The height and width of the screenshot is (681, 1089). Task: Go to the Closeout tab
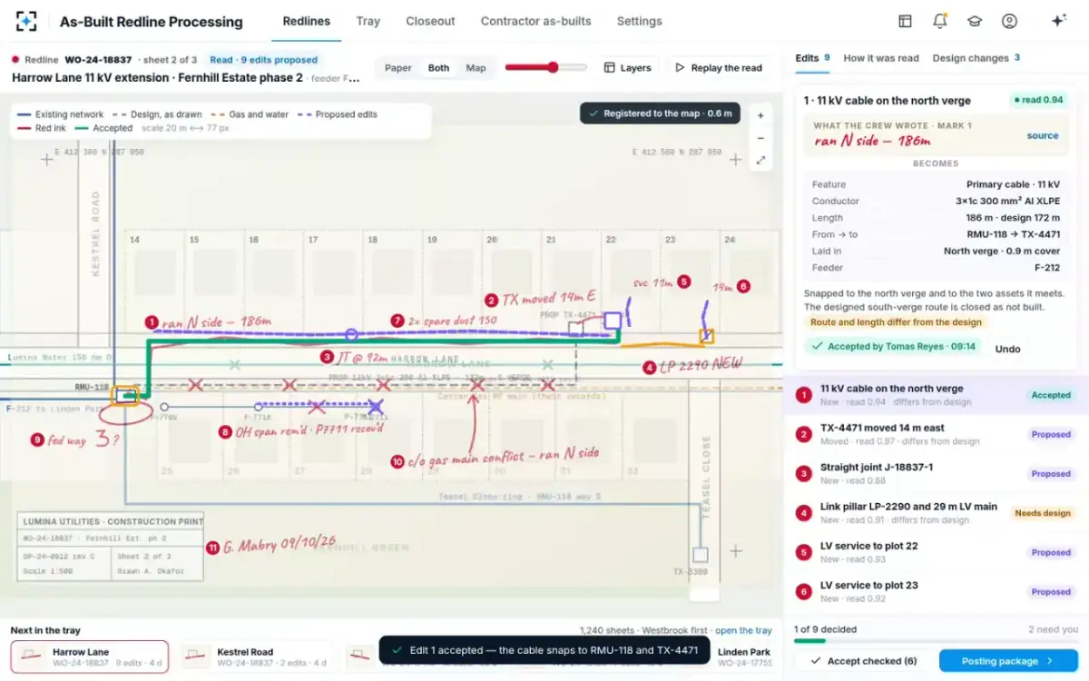point(430,21)
